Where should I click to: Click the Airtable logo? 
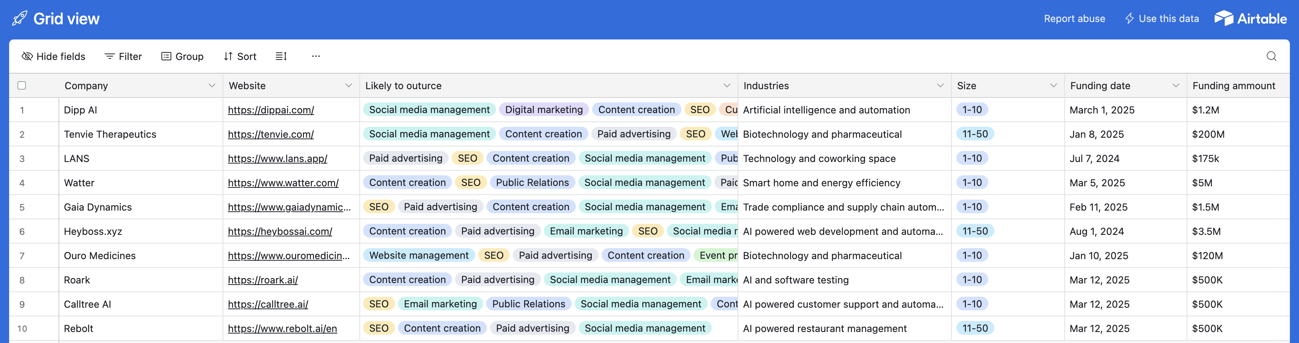[1251, 19]
